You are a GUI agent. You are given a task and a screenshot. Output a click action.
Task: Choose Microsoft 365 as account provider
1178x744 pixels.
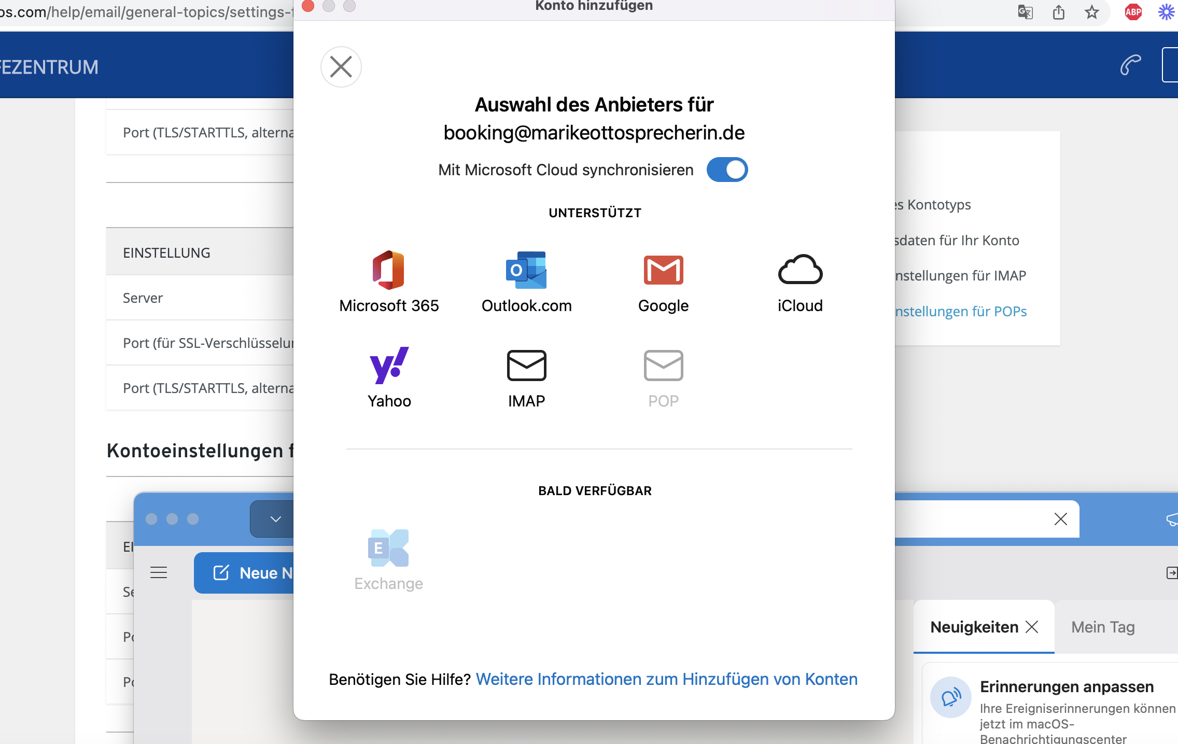pos(388,283)
